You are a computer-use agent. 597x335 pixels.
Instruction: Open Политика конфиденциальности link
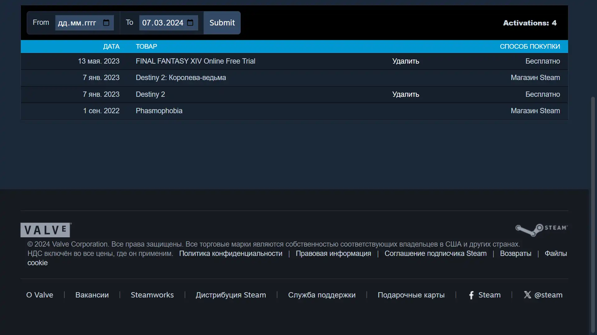231,253
